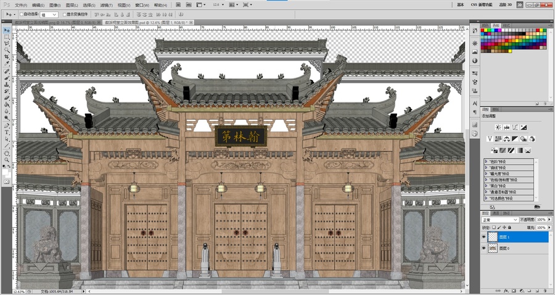
Task: Switch to the 3D workspace
Action: (506, 5)
